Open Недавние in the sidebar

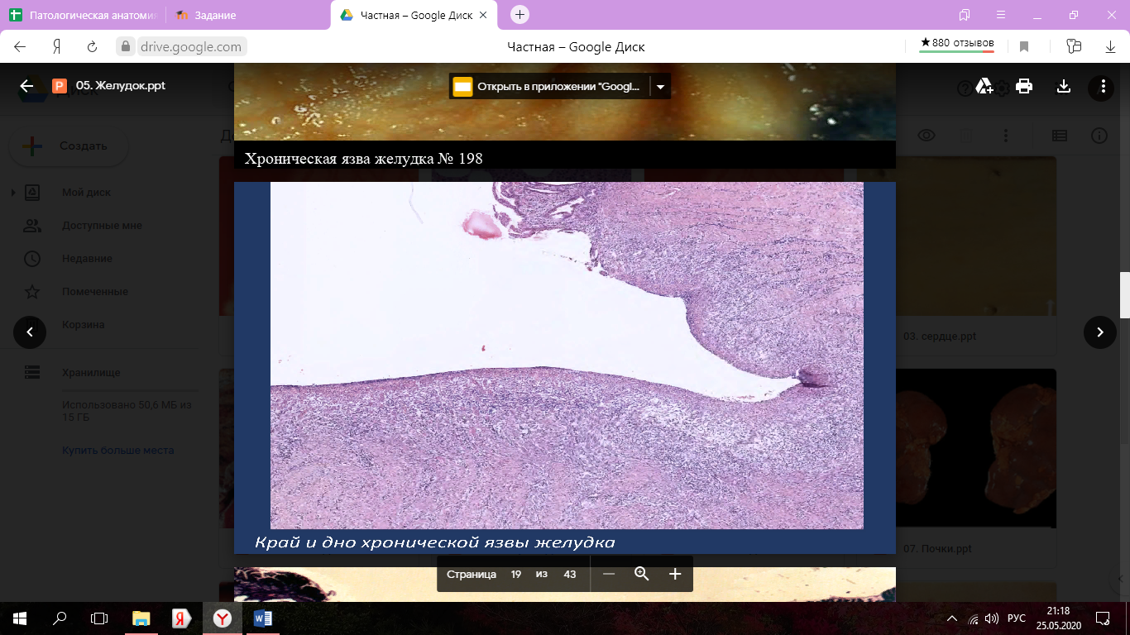coord(87,259)
